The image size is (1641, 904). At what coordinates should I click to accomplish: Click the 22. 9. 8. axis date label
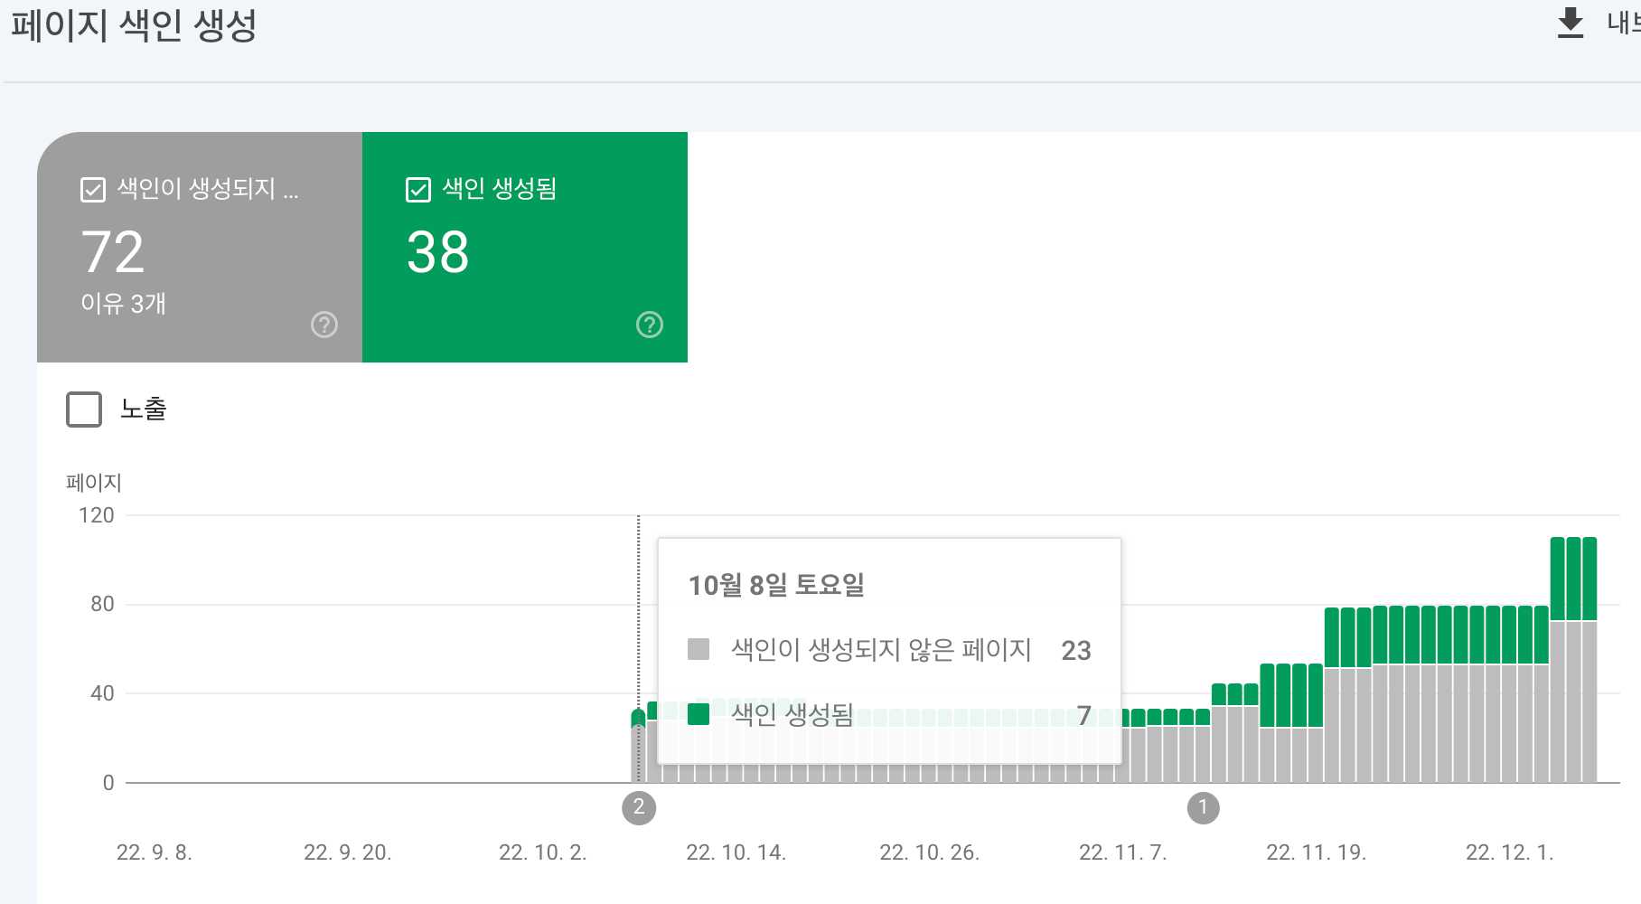pos(155,852)
